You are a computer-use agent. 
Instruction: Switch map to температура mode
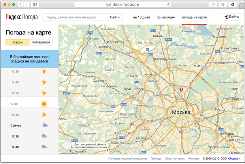pos(41,42)
